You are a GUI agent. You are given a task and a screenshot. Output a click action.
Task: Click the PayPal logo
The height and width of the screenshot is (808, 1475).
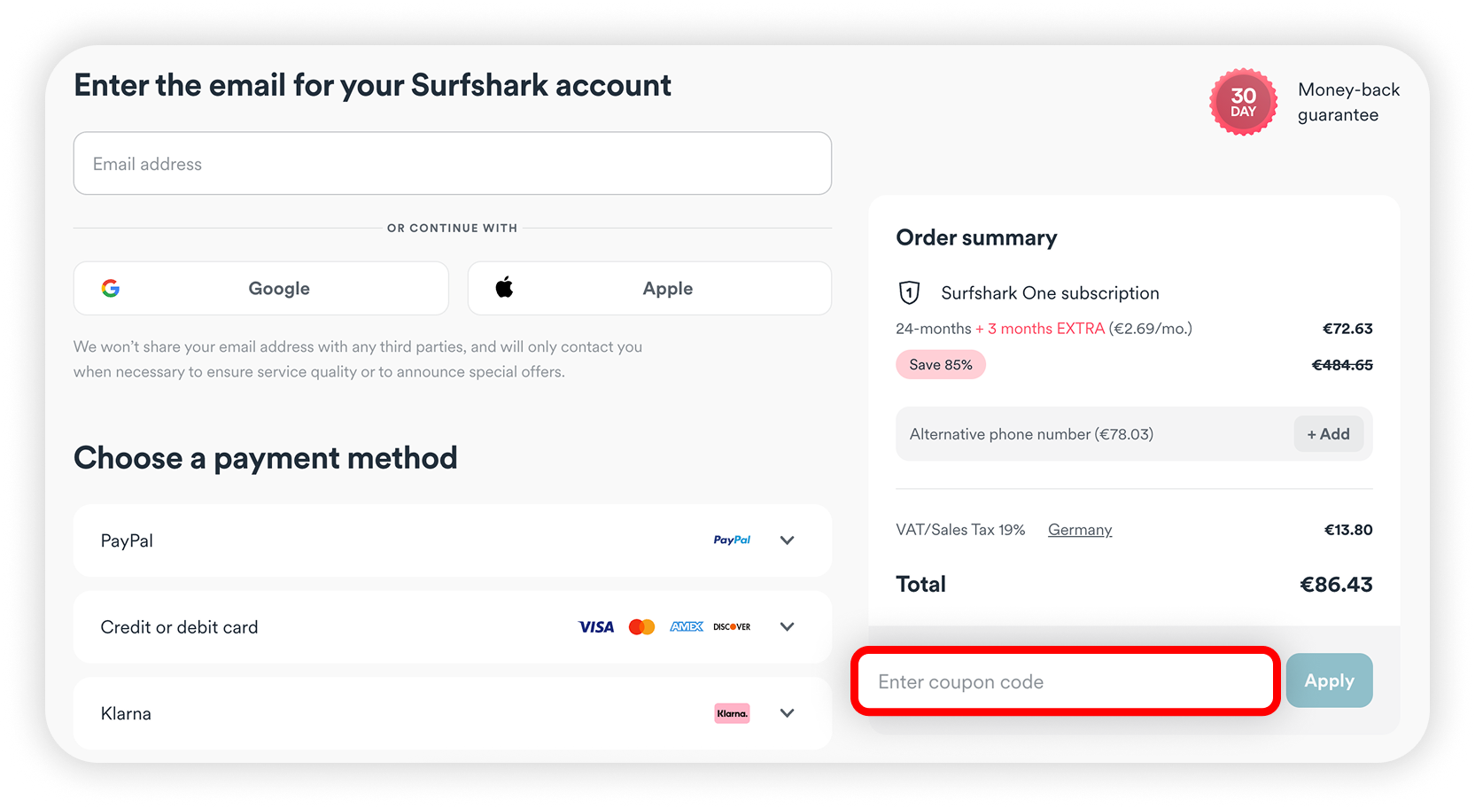click(732, 540)
